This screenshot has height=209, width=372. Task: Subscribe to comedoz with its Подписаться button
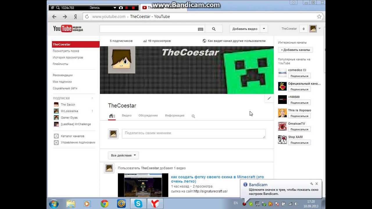click(299, 76)
